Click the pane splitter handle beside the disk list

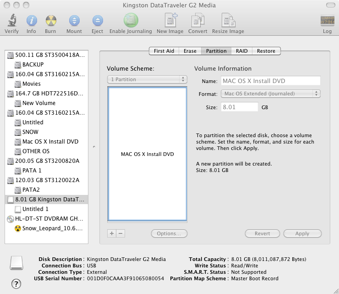pos(94,147)
